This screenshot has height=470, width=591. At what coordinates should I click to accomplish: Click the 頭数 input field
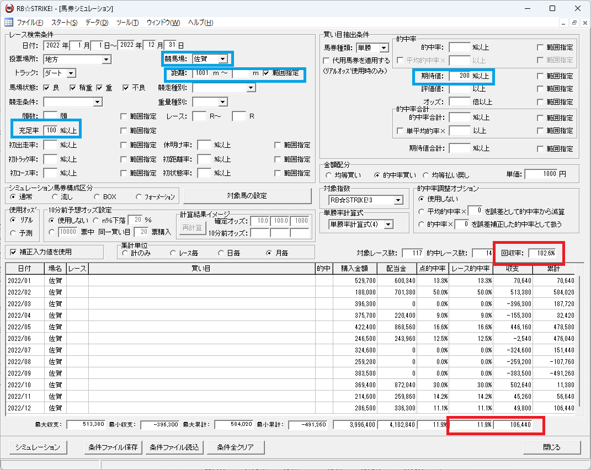tap(50, 116)
